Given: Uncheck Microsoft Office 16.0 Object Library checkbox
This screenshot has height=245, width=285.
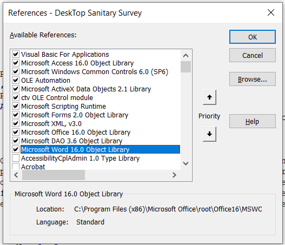Looking at the screenshot, I should tap(16, 132).
